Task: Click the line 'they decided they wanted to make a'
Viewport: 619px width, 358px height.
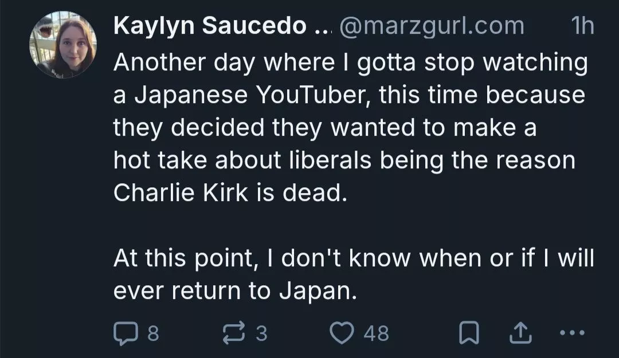Action: coord(325,128)
